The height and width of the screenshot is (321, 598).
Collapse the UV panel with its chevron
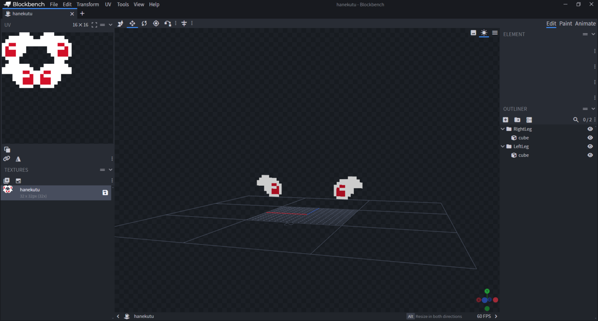click(x=110, y=24)
